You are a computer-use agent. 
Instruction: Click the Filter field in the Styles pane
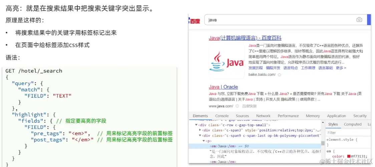click(348, 133)
